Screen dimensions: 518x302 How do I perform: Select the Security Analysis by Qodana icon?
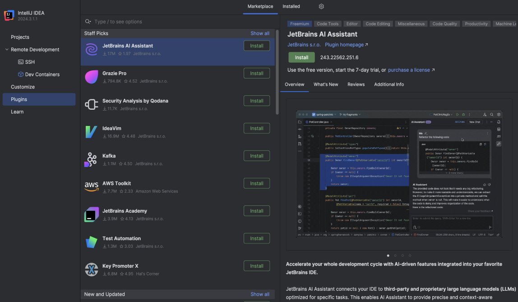(x=92, y=104)
